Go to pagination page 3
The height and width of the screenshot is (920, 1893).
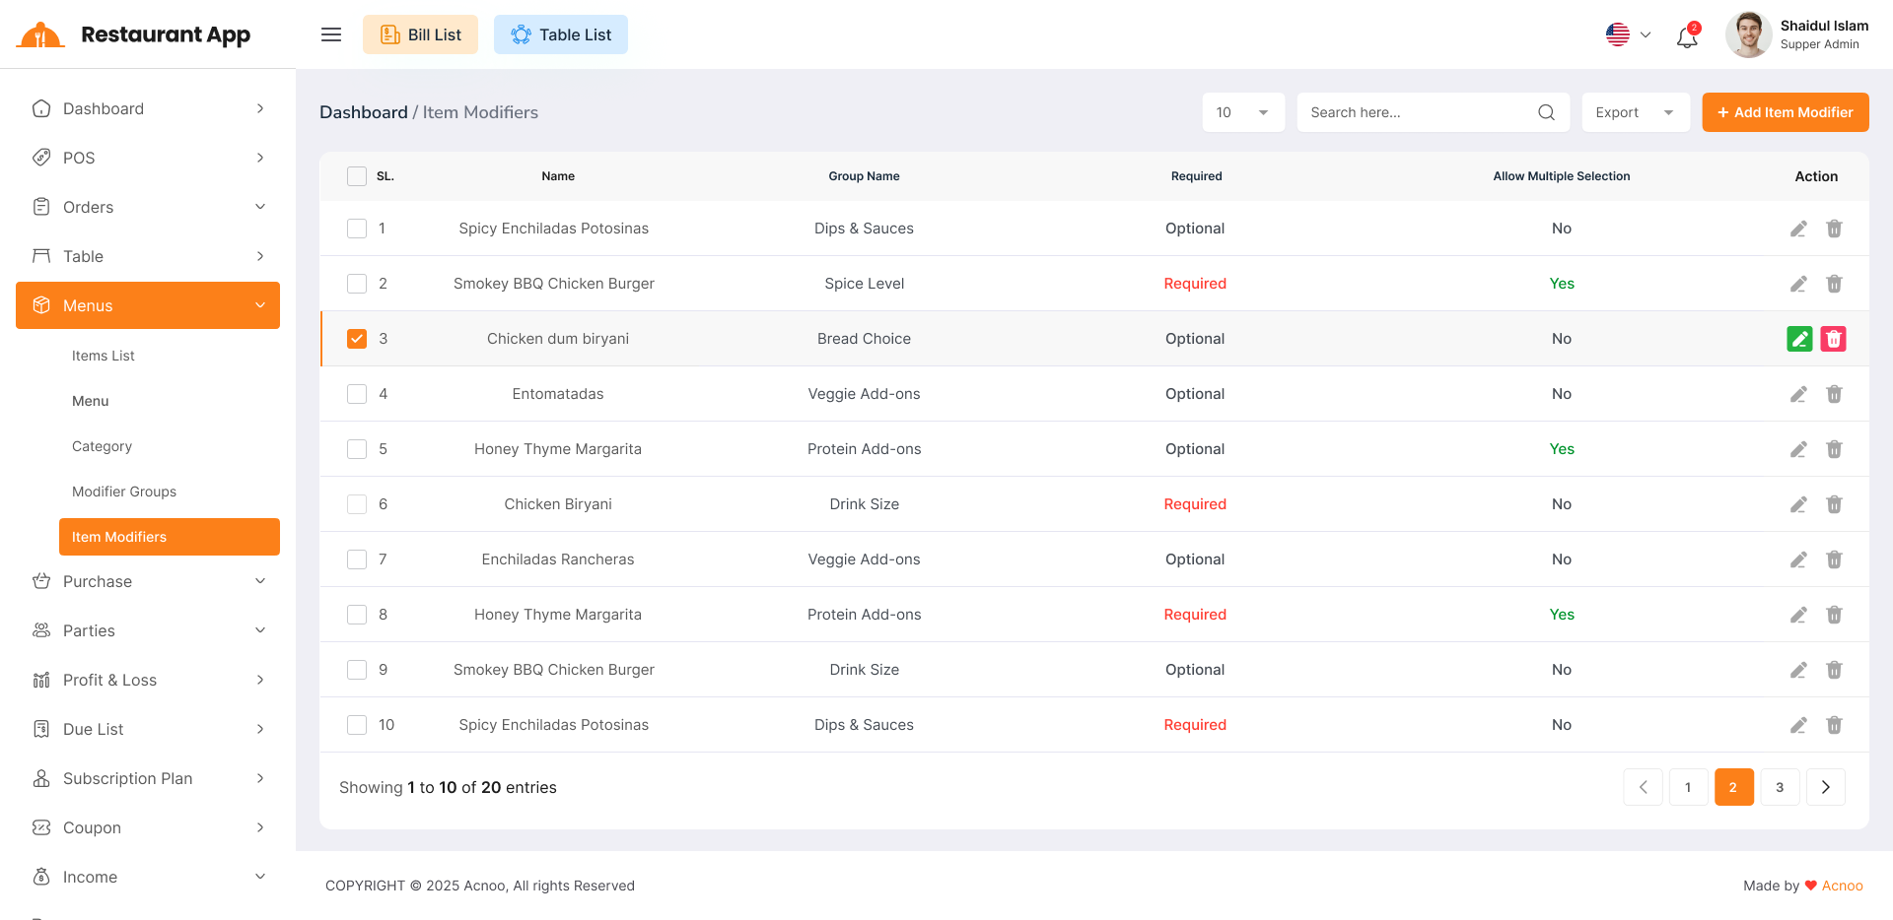coord(1780,787)
